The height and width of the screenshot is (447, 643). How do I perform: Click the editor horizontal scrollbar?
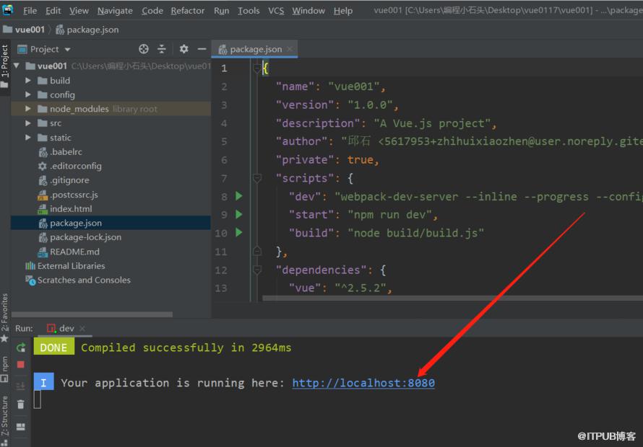[x=453, y=298]
